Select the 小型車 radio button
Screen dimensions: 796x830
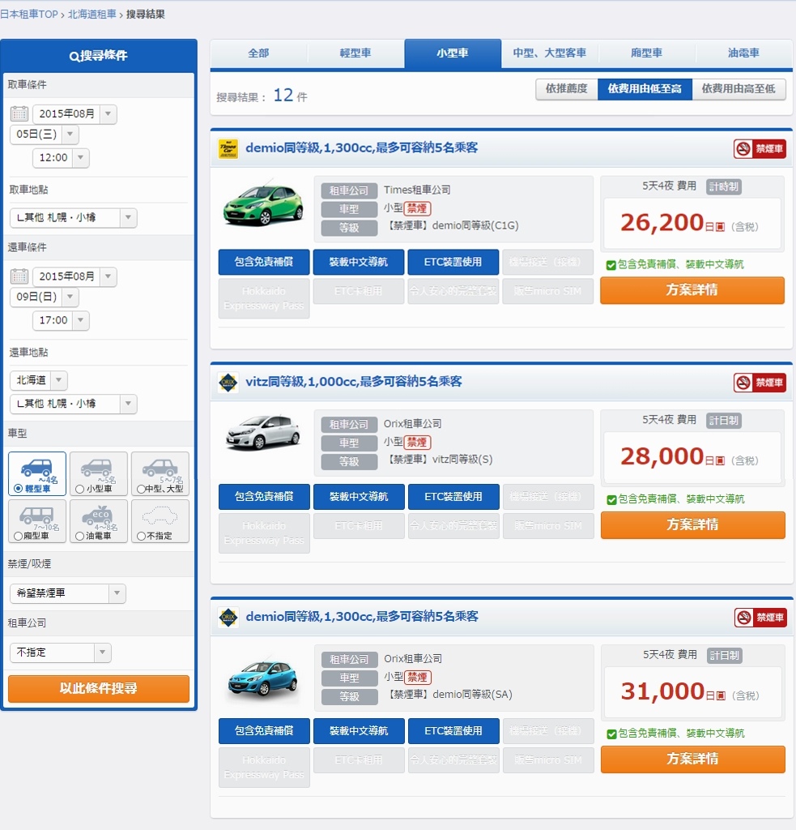click(x=80, y=489)
